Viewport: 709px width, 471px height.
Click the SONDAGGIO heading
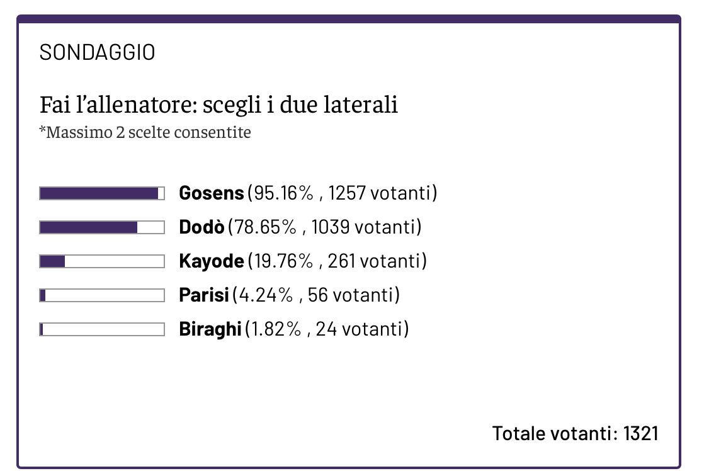tap(97, 52)
